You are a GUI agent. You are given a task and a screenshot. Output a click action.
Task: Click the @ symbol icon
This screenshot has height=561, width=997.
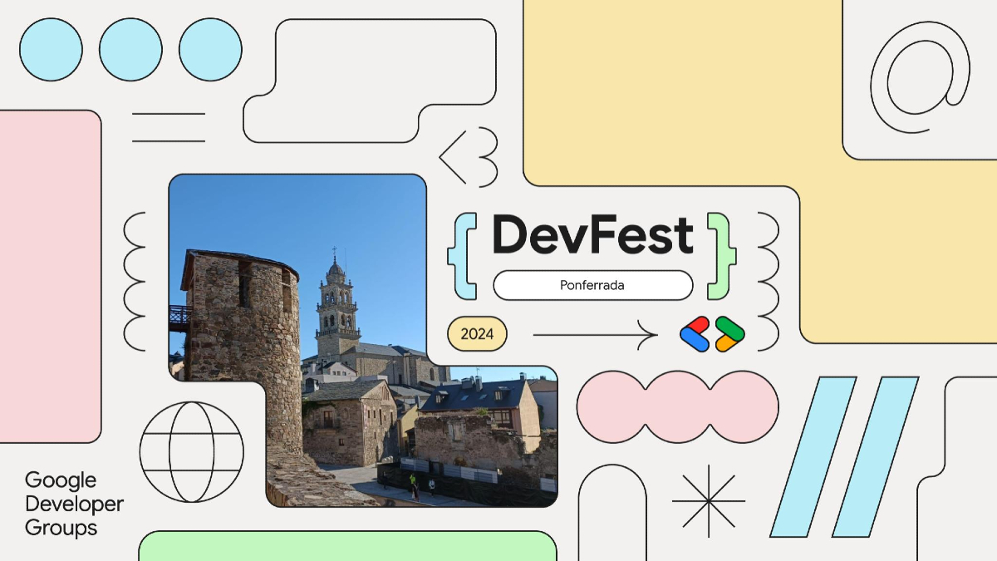tap(920, 76)
